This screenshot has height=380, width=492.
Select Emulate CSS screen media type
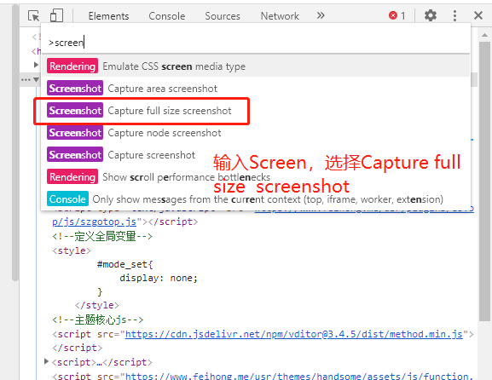click(x=256, y=66)
